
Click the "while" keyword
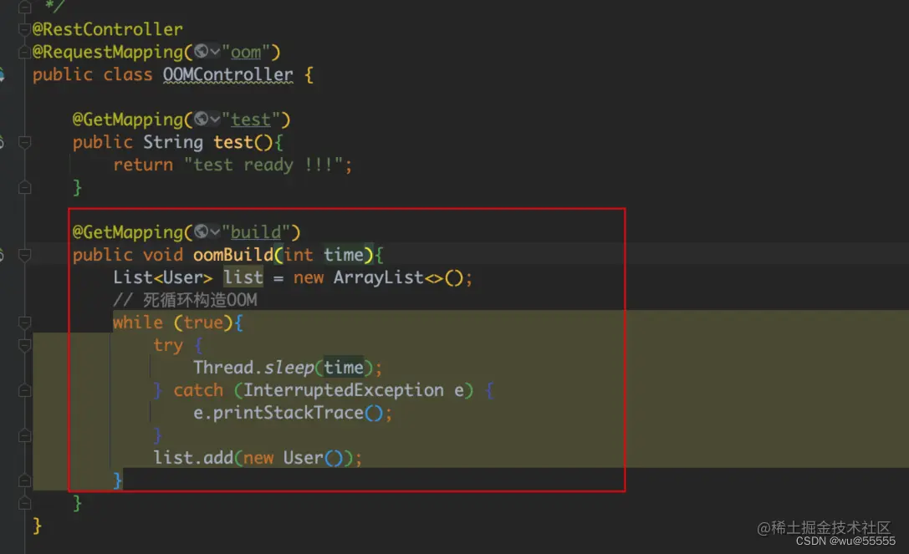[x=137, y=323]
